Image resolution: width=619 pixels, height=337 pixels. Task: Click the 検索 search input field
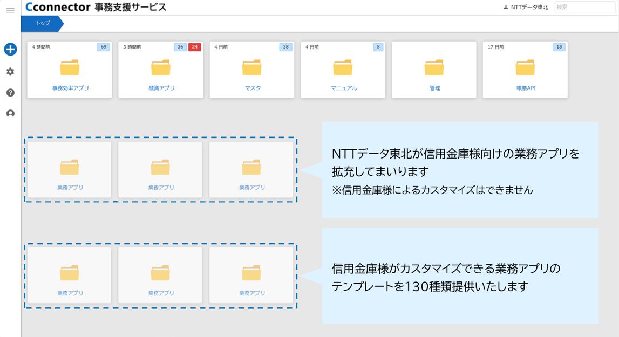point(584,8)
